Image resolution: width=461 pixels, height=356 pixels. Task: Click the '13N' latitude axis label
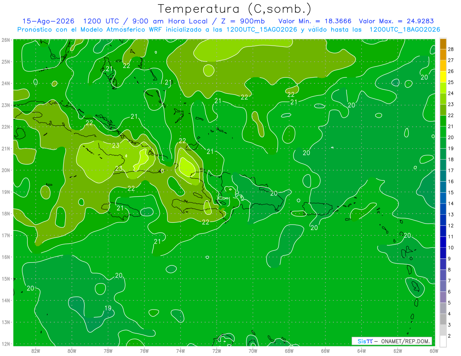(x=6, y=322)
